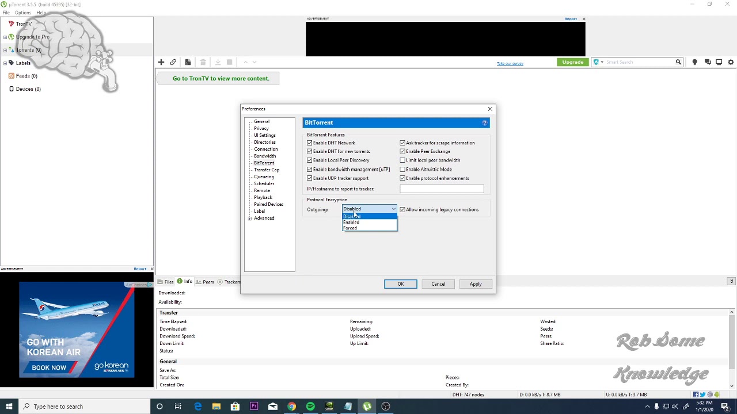This screenshot has height=414, width=737.
Task: Click the Add Torrent plus icon
Action: pyautogui.click(x=161, y=62)
